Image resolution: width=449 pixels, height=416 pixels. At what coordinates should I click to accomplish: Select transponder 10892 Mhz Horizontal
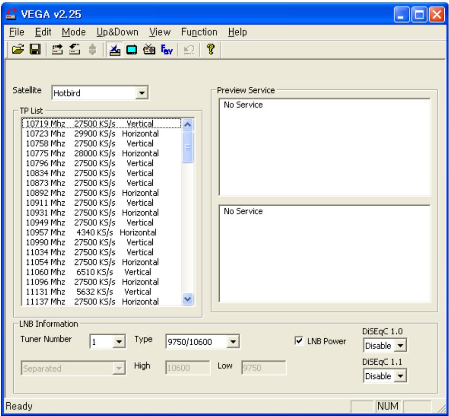tap(102, 193)
